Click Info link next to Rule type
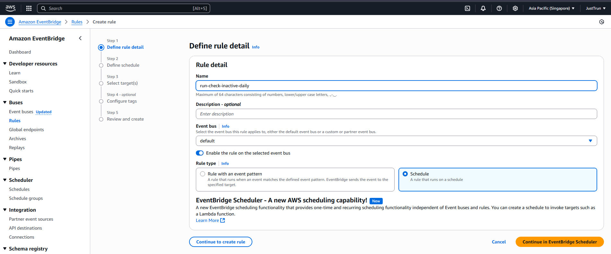Viewport: 611px width, 254px height. (x=225, y=164)
